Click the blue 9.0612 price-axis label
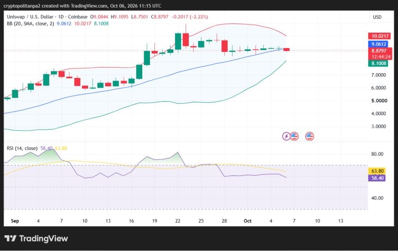The width and height of the screenshot is (398, 251). pos(378,44)
